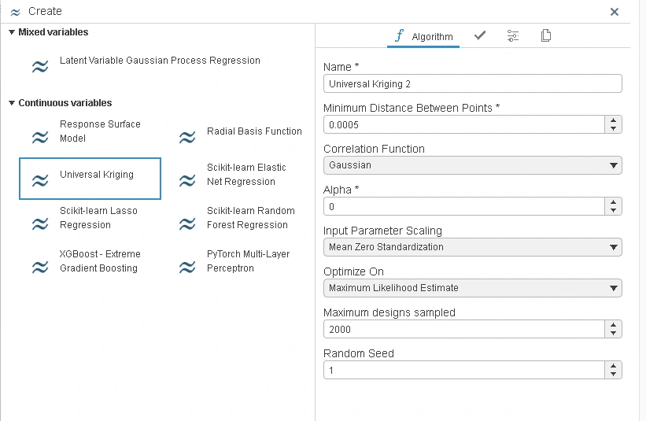
Task: Choose the Response Surface Model icon
Action: coord(39,138)
